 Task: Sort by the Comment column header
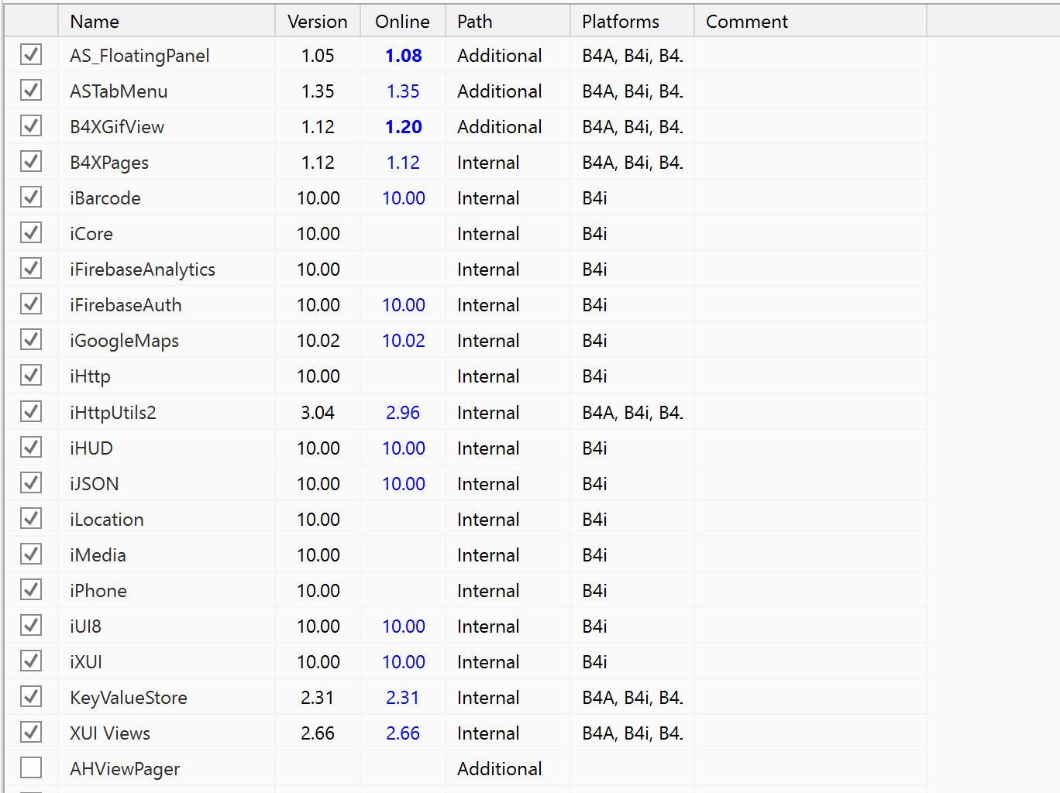(810, 21)
